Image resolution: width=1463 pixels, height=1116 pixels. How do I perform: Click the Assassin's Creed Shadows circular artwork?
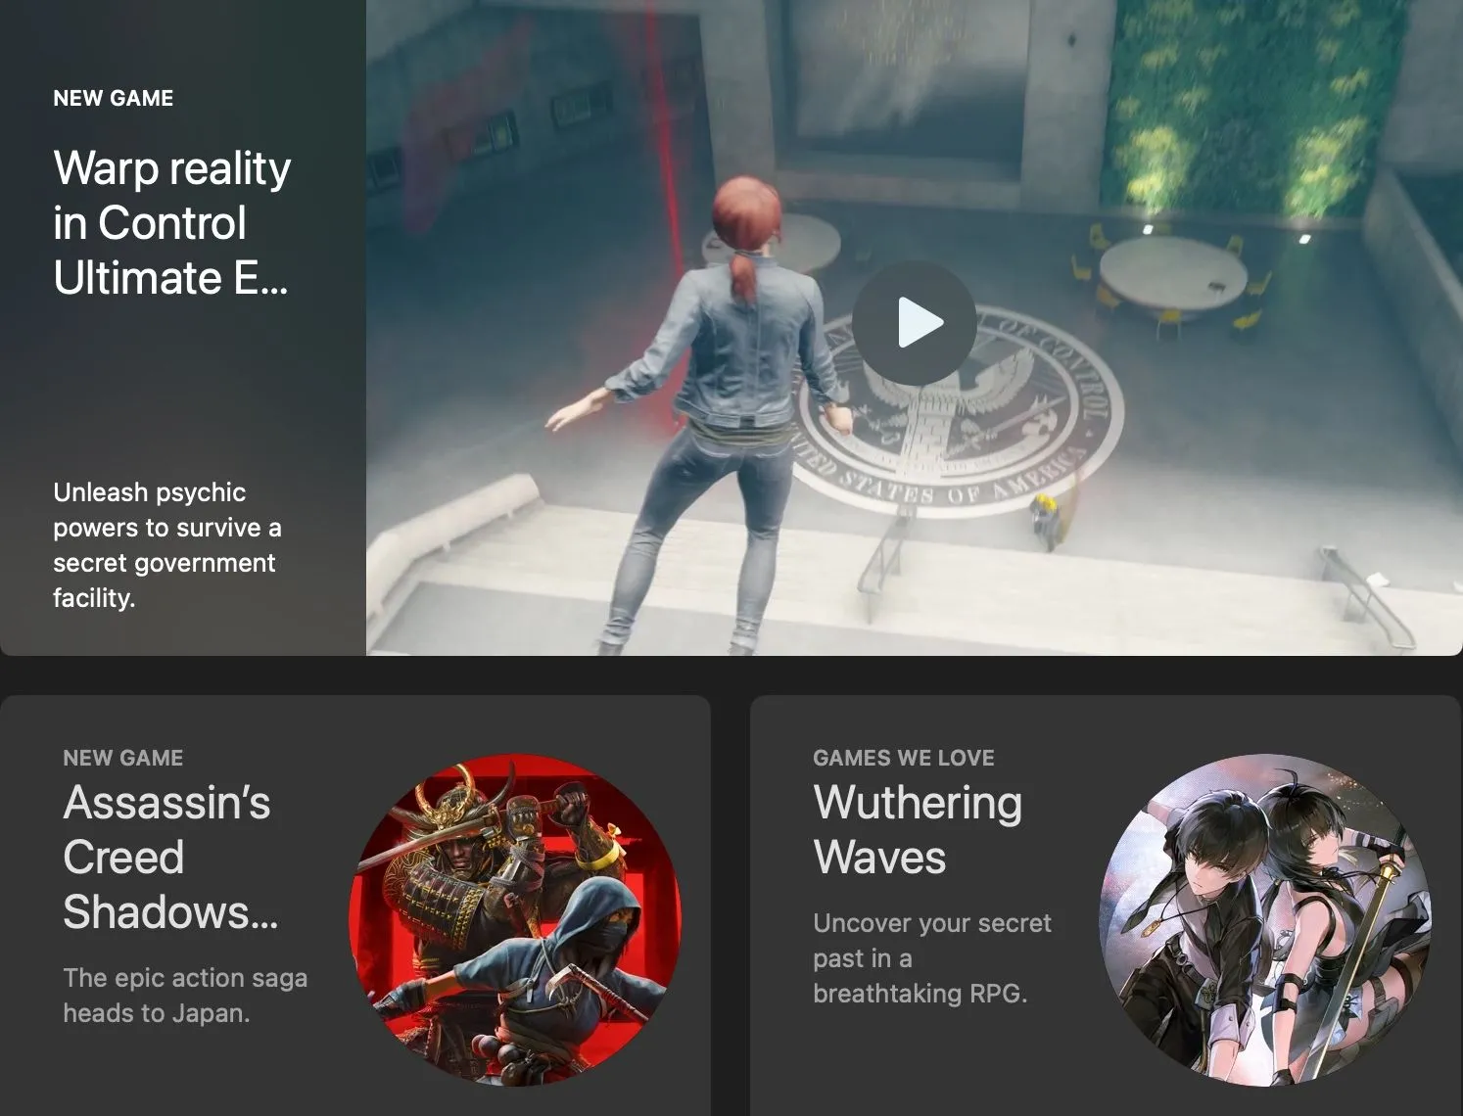(x=515, y=919)
